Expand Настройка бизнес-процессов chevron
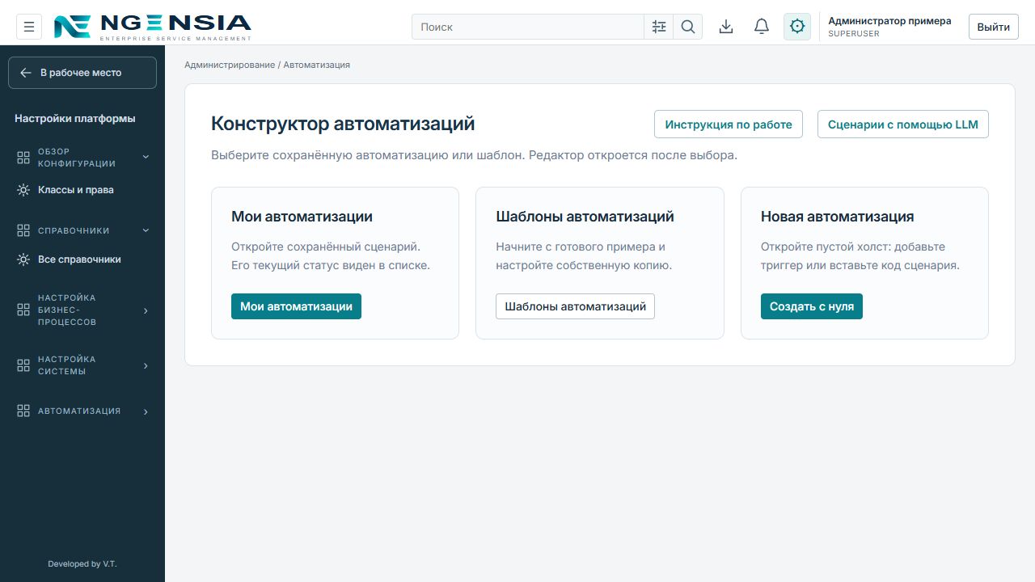The width and height of the screenshot is (1035, 582). pos(146,310)
